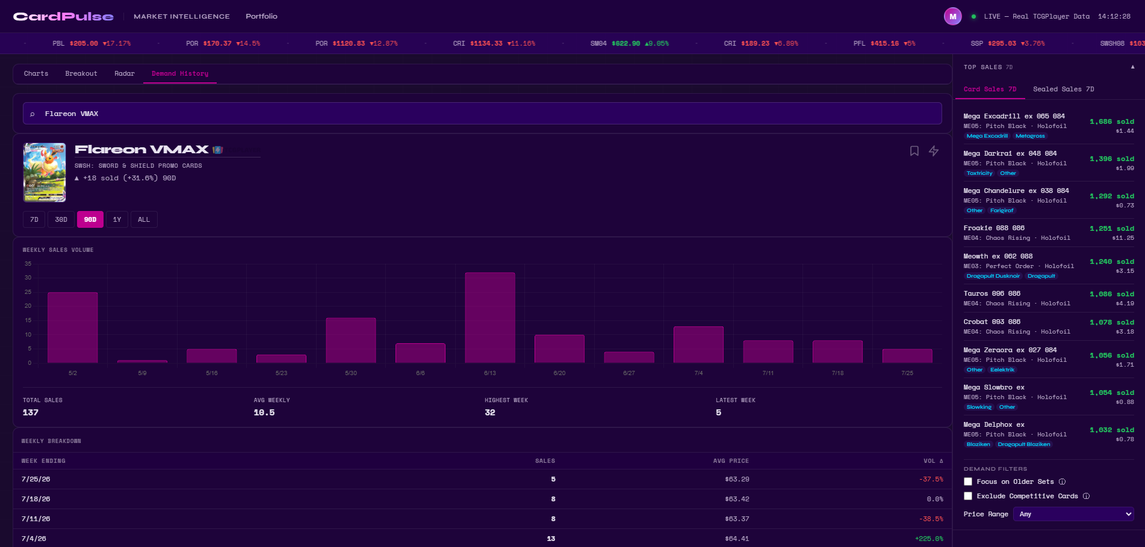
Task: Click the 6/13 weekly sales bar
Action: click(x=490, y=317)
